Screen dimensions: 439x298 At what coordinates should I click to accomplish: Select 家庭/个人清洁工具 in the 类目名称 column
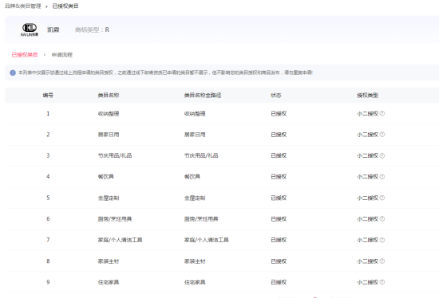[120, 240]
